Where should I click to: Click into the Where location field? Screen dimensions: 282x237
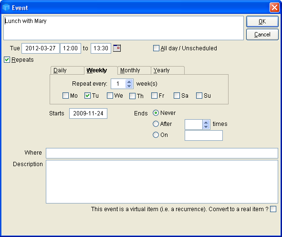pyautogui.click(x=162, y=153)
